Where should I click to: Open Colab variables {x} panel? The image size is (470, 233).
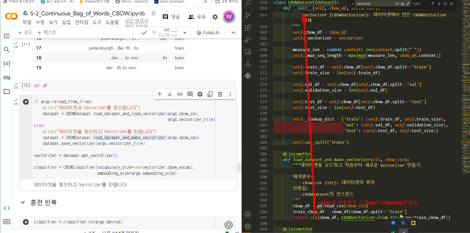(x=7, y=63)
